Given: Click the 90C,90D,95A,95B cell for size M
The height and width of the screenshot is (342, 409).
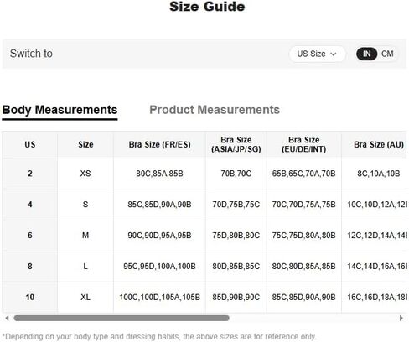Looking at the screenshot, I should tap(159, 236).
